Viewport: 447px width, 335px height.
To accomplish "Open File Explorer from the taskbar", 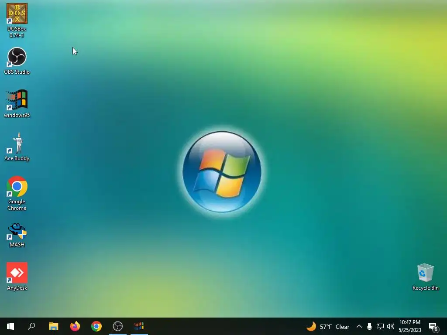I will 53,326.
